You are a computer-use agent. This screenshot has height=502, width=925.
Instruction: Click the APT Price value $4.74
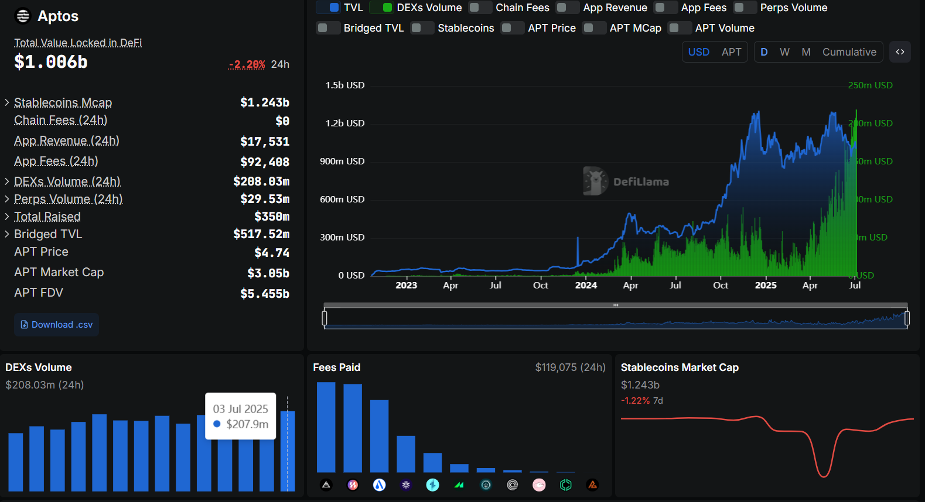[272, 253]
